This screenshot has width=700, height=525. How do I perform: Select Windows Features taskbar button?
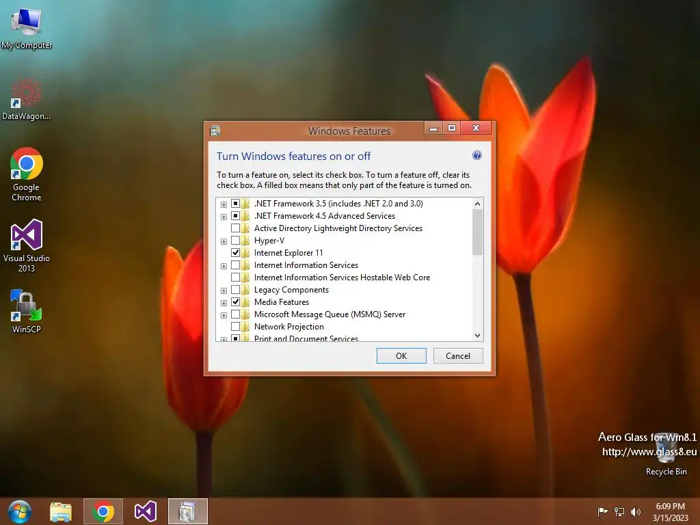point(187,511)
